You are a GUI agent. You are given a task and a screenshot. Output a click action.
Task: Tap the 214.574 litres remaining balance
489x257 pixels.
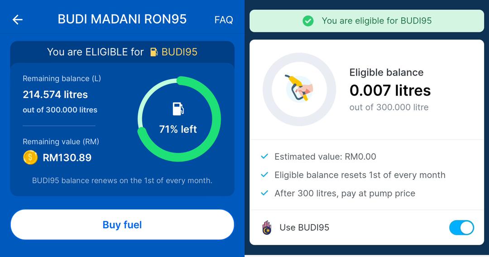(x=55, y=95)
